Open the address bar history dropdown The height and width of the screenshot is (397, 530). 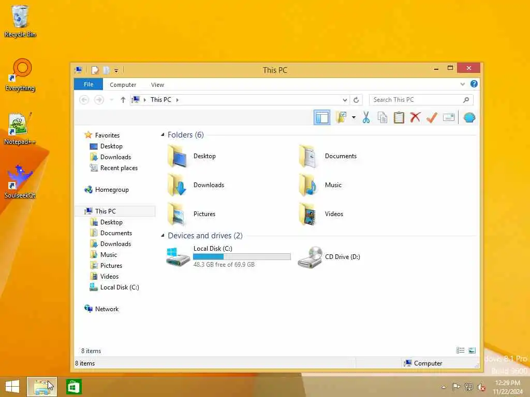coord(345,100)
